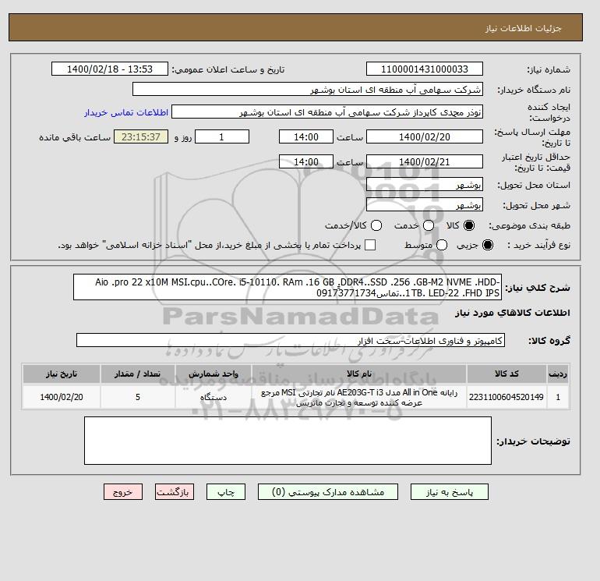Click the بازگشت back button
This screenshot has height=581, width=600.
coord(175,492)
